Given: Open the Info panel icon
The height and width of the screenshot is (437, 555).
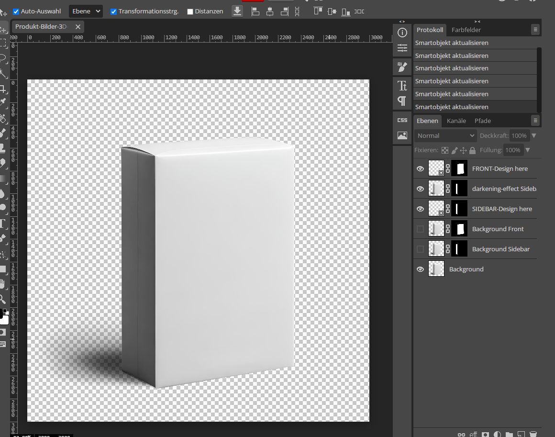Looking at the screenshot, I should (402, 33).
